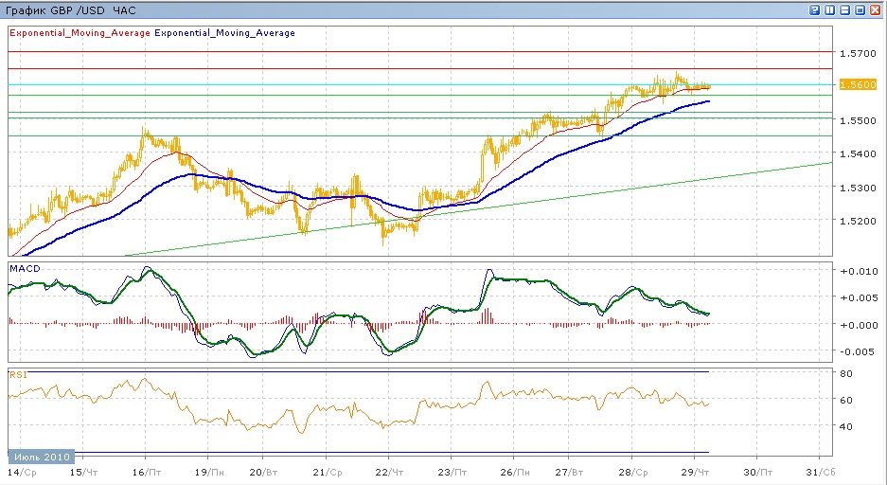Screen dimensions: 887x485
Task: Click the MACD indicator label
Action: tap(22, 270)
